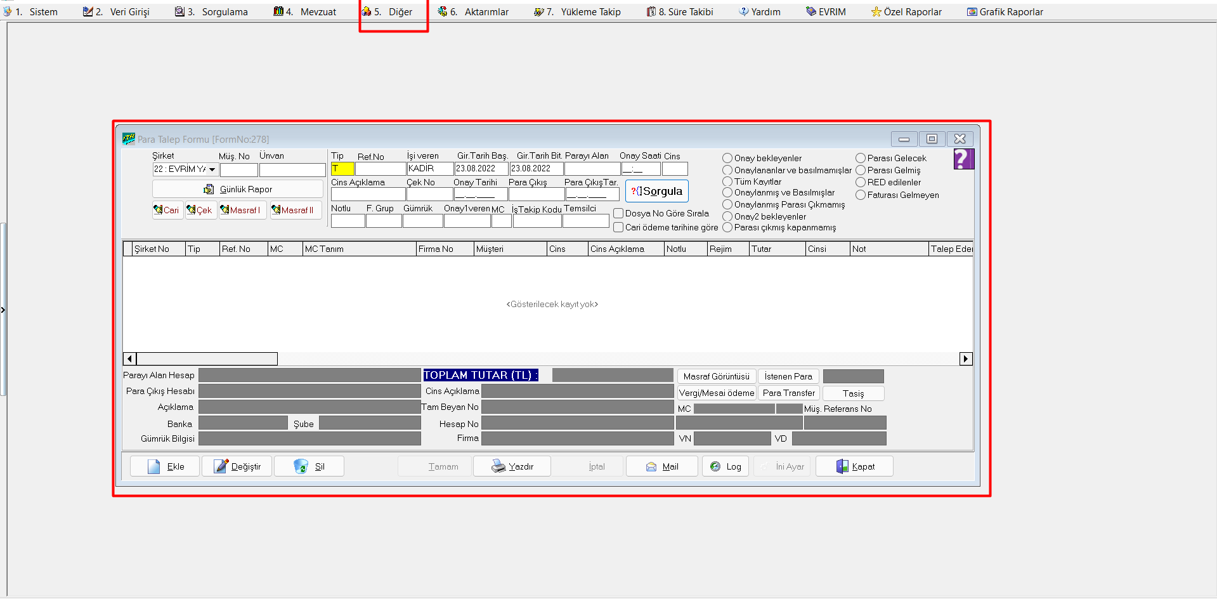This screenshot has height=599, width=1217.
Task: Select Parası Gelmiş radio option
Action: (x=861, y=170)
